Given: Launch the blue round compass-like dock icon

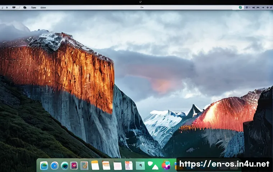Looking at the screenshot, I should pos(55,166).
